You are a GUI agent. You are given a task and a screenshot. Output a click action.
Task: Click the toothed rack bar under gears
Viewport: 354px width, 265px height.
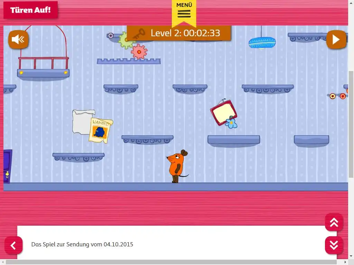pyautogui.click(x=129, y=61)
